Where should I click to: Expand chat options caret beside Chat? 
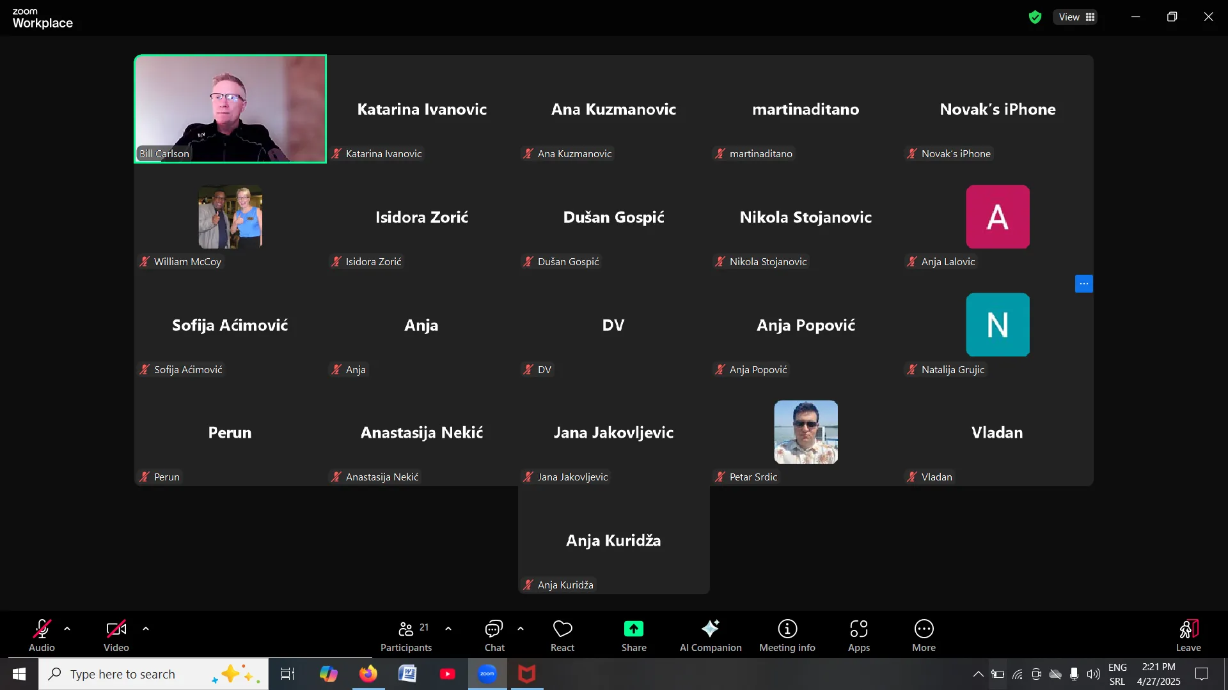521,629
